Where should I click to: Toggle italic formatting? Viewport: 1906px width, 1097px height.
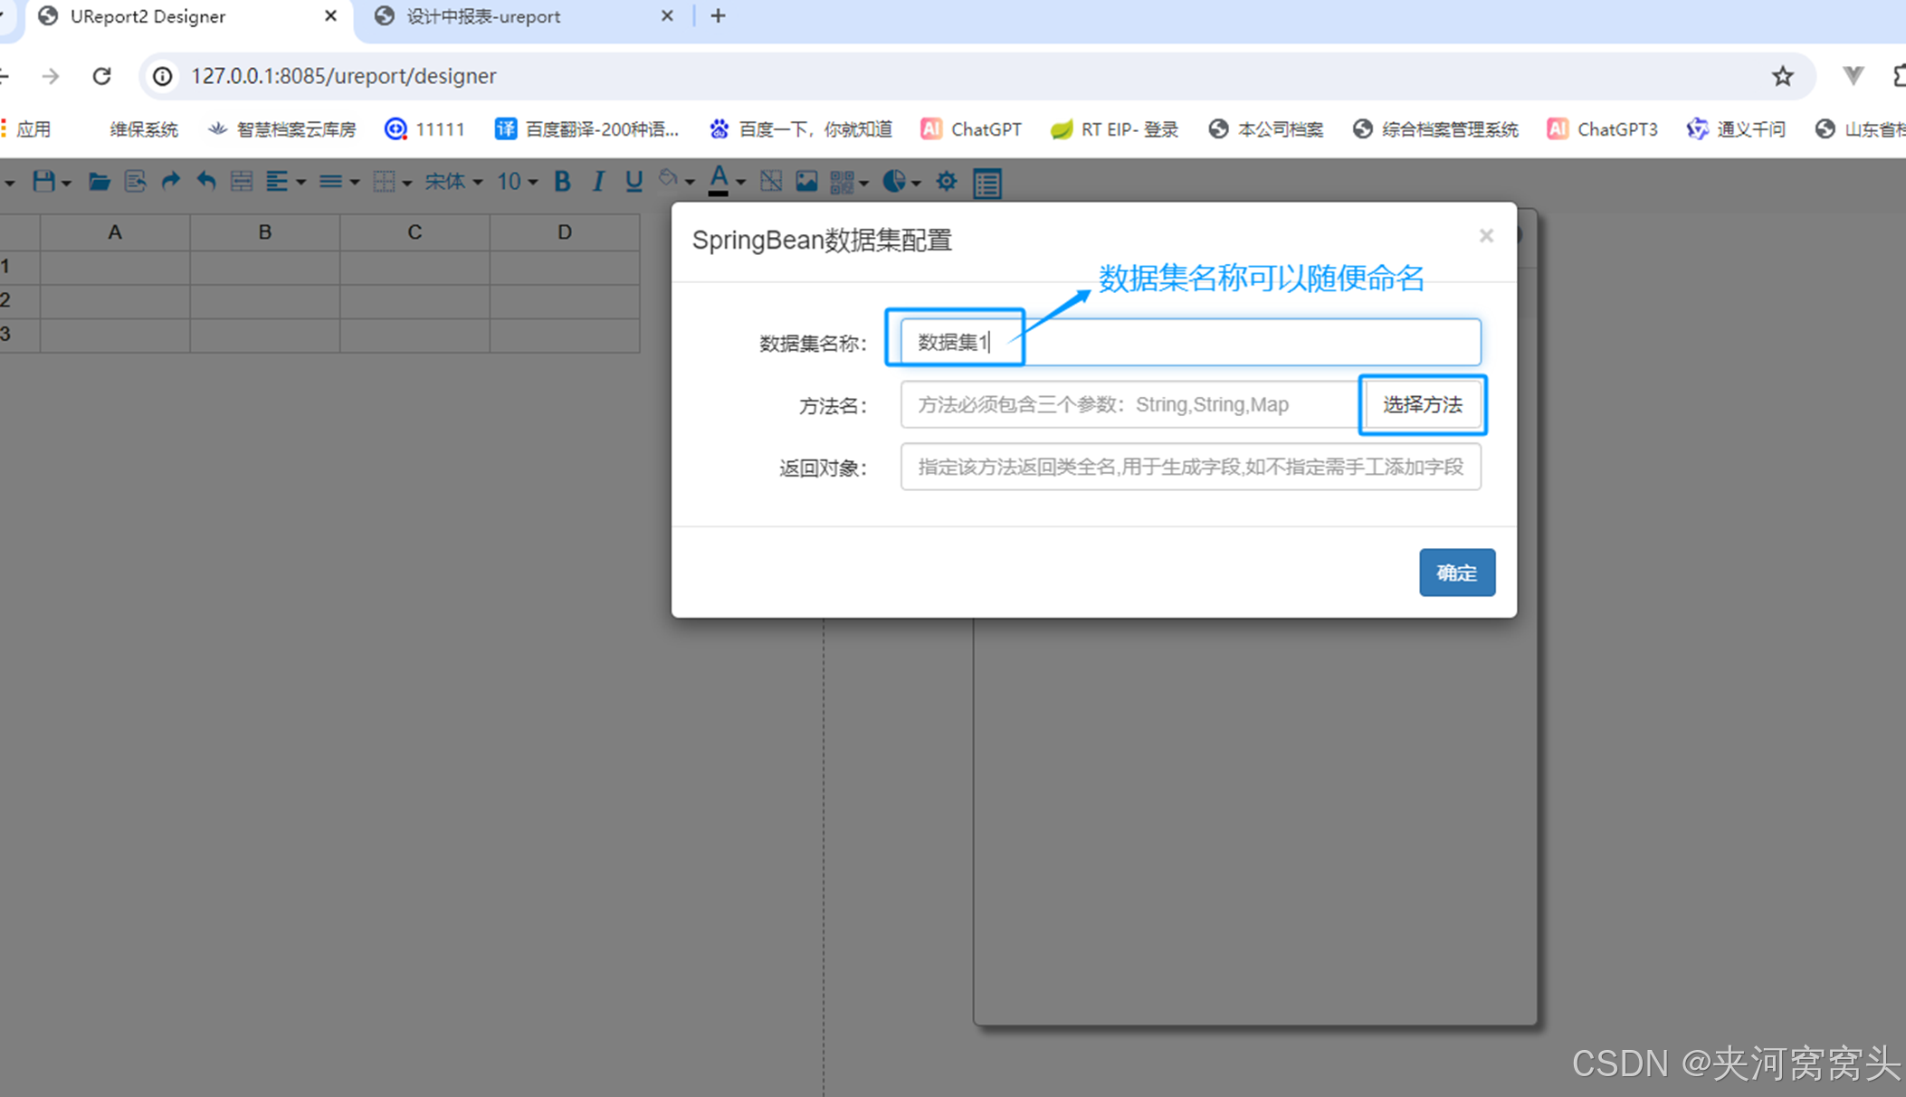click(597, 182)
